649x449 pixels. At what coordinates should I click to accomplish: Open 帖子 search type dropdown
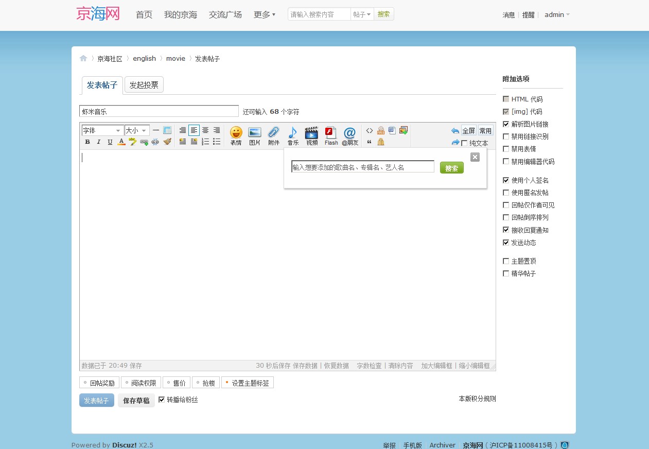click(x=362, y=14)
